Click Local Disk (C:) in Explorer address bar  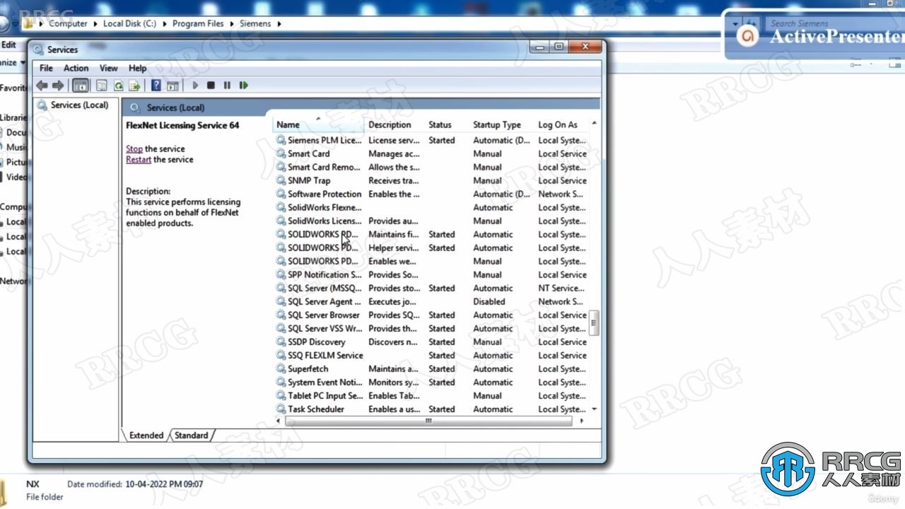(x=129, y=23)
